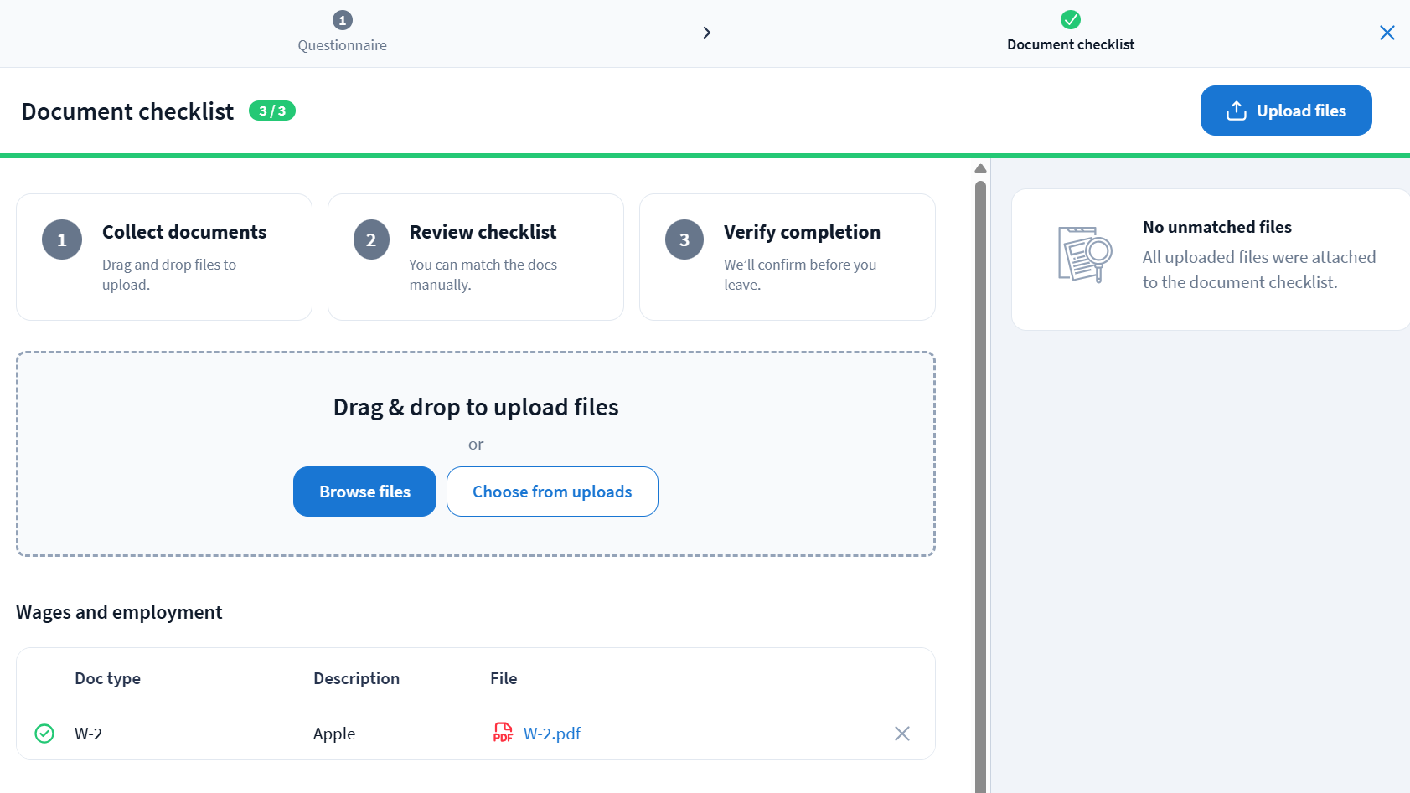Click the chevron arrow between wizard steps
The height and width of the screenshot is (793, 1410).
point(706,33)
